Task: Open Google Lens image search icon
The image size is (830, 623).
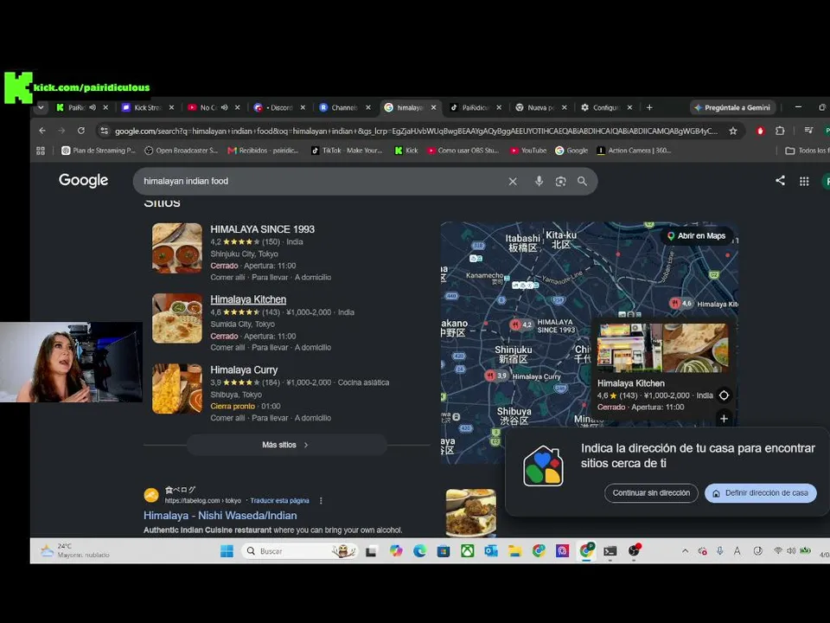Action: click(x=560, y=181)
